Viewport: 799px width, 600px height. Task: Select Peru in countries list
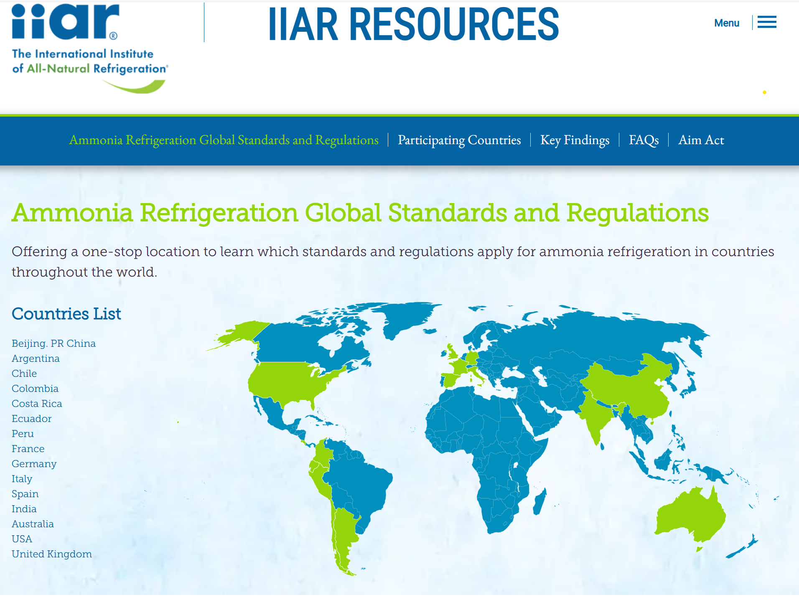tap(23, 434)
